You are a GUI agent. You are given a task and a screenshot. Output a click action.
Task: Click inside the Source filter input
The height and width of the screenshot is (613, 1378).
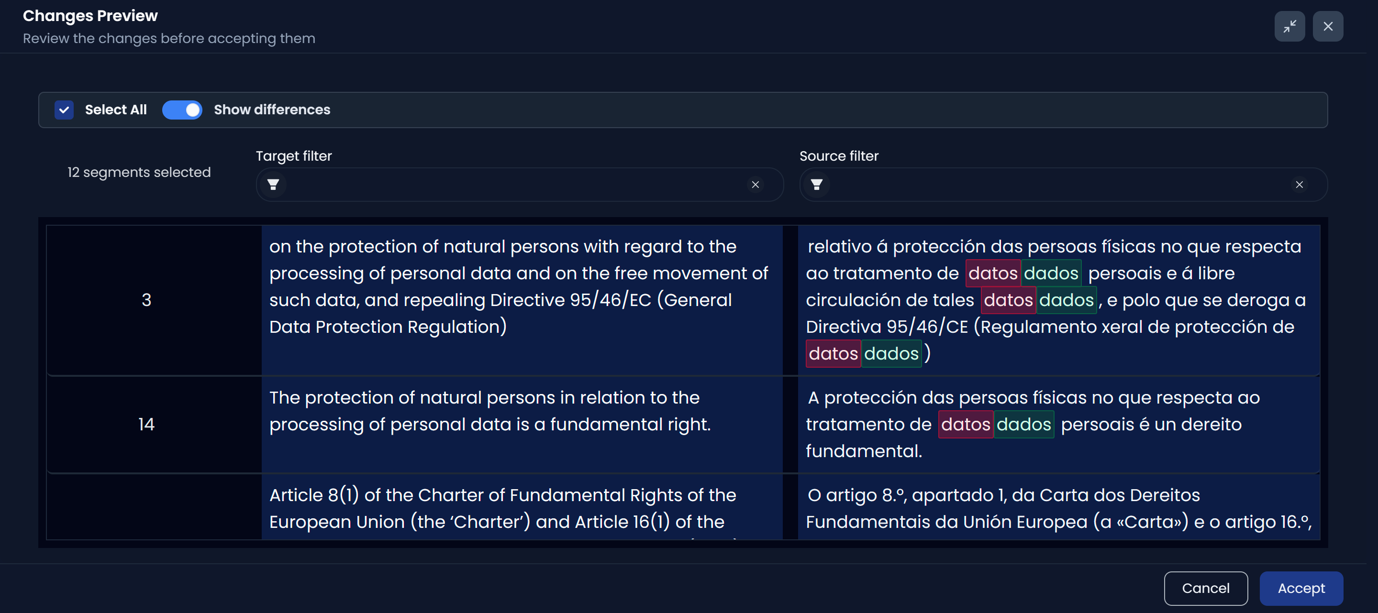tap(1056, 185)
